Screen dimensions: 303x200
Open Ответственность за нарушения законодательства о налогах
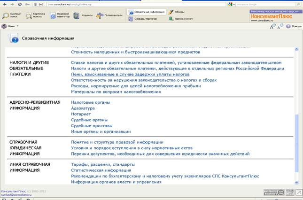coord(144,80)
